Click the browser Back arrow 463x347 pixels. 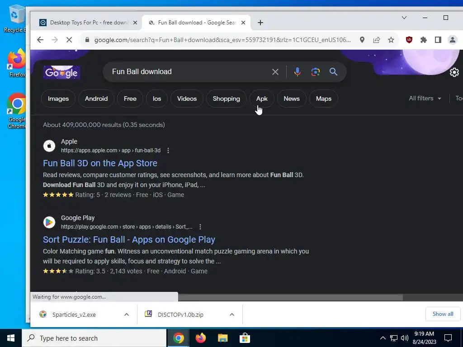40,40
